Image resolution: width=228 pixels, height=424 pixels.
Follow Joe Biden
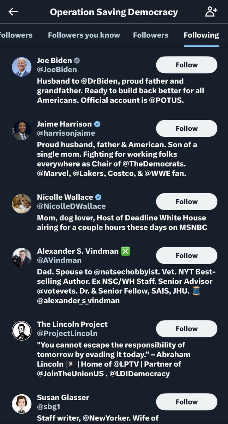click(x=186, y=65)
